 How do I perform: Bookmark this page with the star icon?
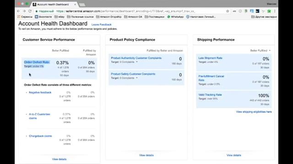(228, 11)
